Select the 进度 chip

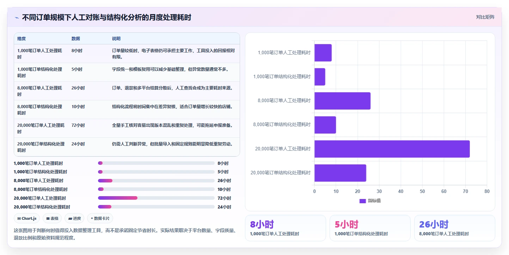click(74, 218)
